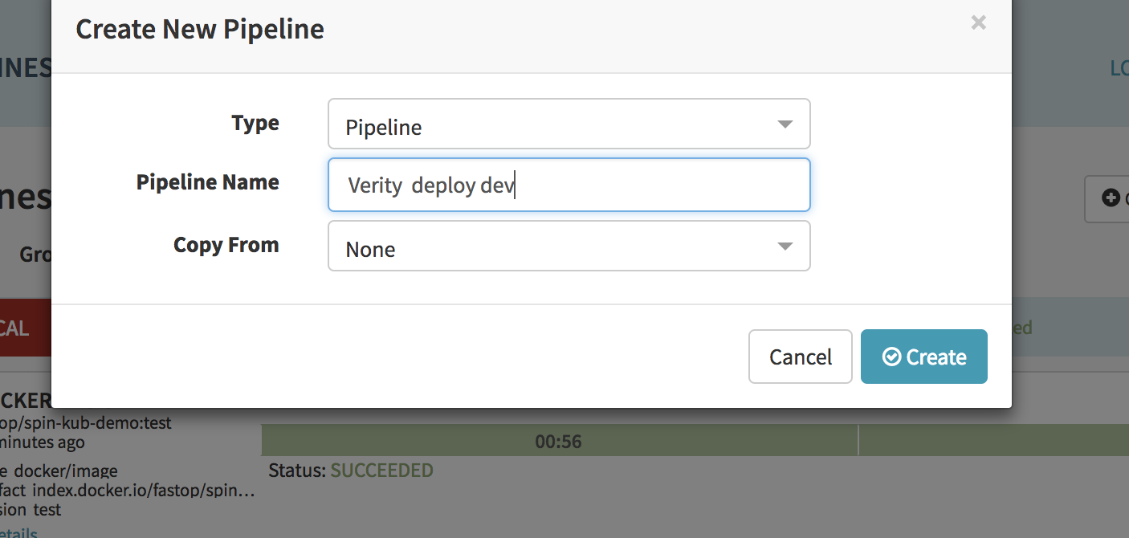The width and height of the screenshot is (1129, 538).
Task: Close the Create New Pipeline dialog
Action: (x=978, y=23)
